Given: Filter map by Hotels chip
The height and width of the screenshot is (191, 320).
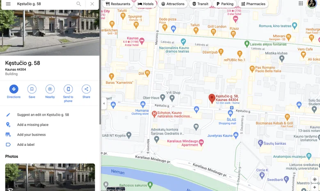Looking at the screenshot, I should pos(146,4).
